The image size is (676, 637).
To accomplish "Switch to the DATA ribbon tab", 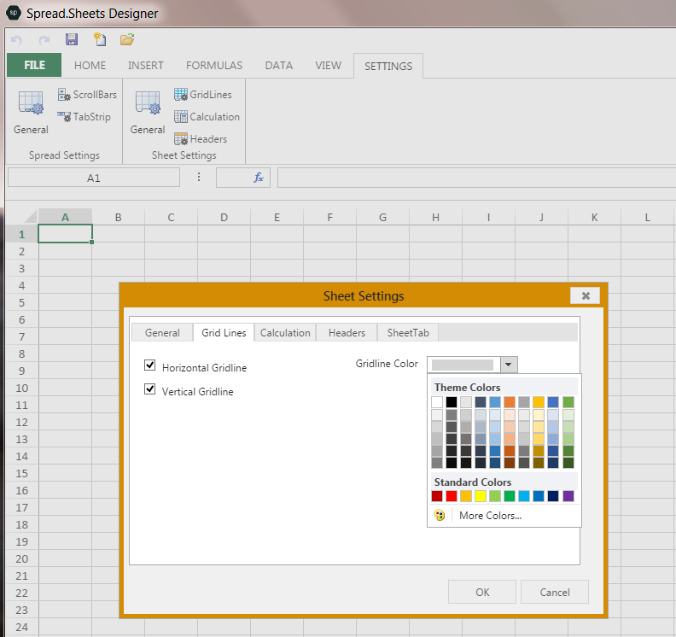I will [279, 66].
